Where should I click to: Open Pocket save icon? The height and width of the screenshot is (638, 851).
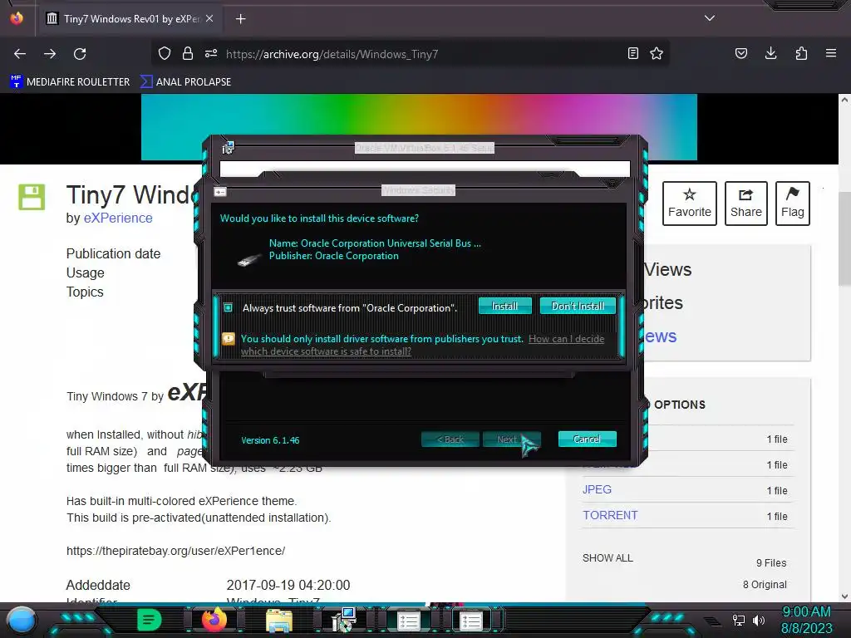click(741, 53)
